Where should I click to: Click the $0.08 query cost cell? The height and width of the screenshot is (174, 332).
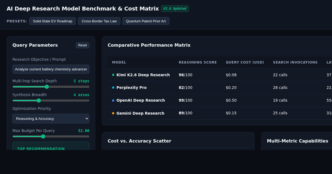231,75
